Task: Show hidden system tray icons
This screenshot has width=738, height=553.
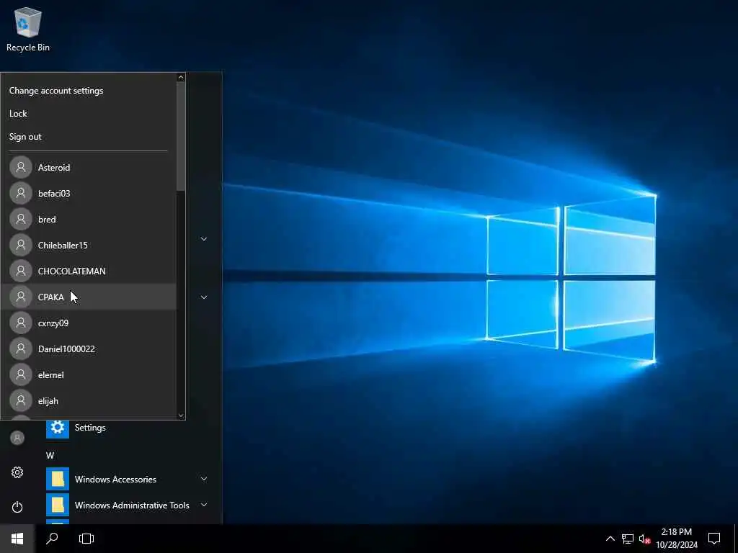Action: [x=610, y=539]
